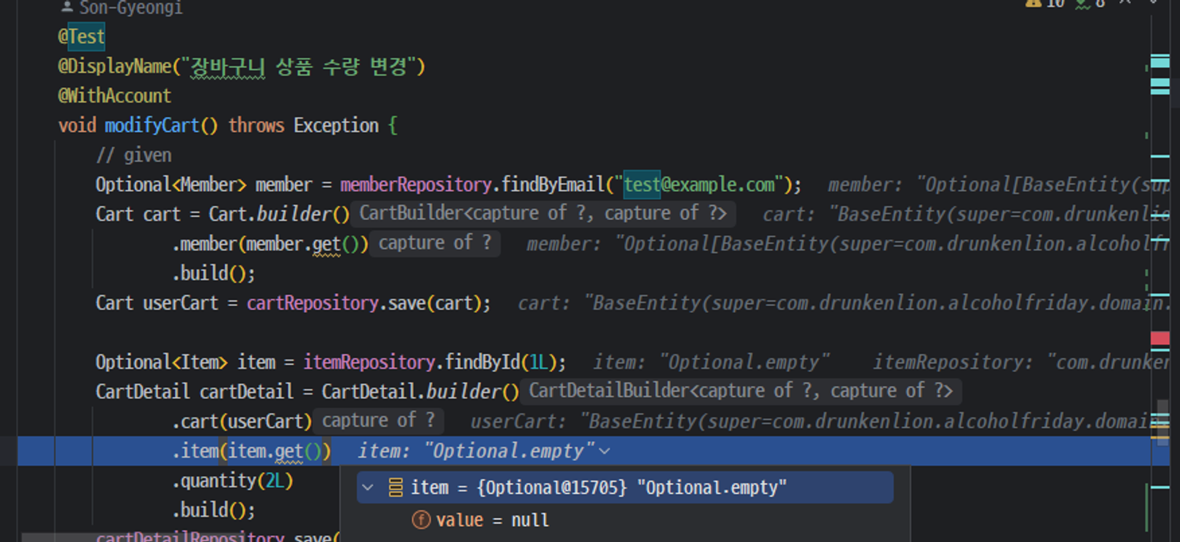
Task: Click the "capture of ?" hint after member.get()
Action: 435,243
